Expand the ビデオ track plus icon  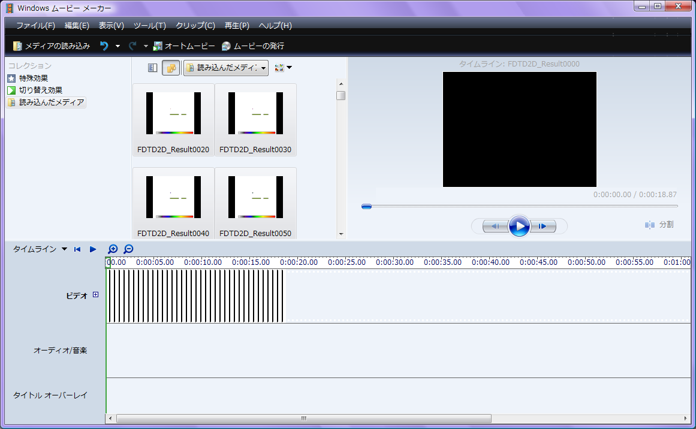pyautogui.click(x=95, y=295)
